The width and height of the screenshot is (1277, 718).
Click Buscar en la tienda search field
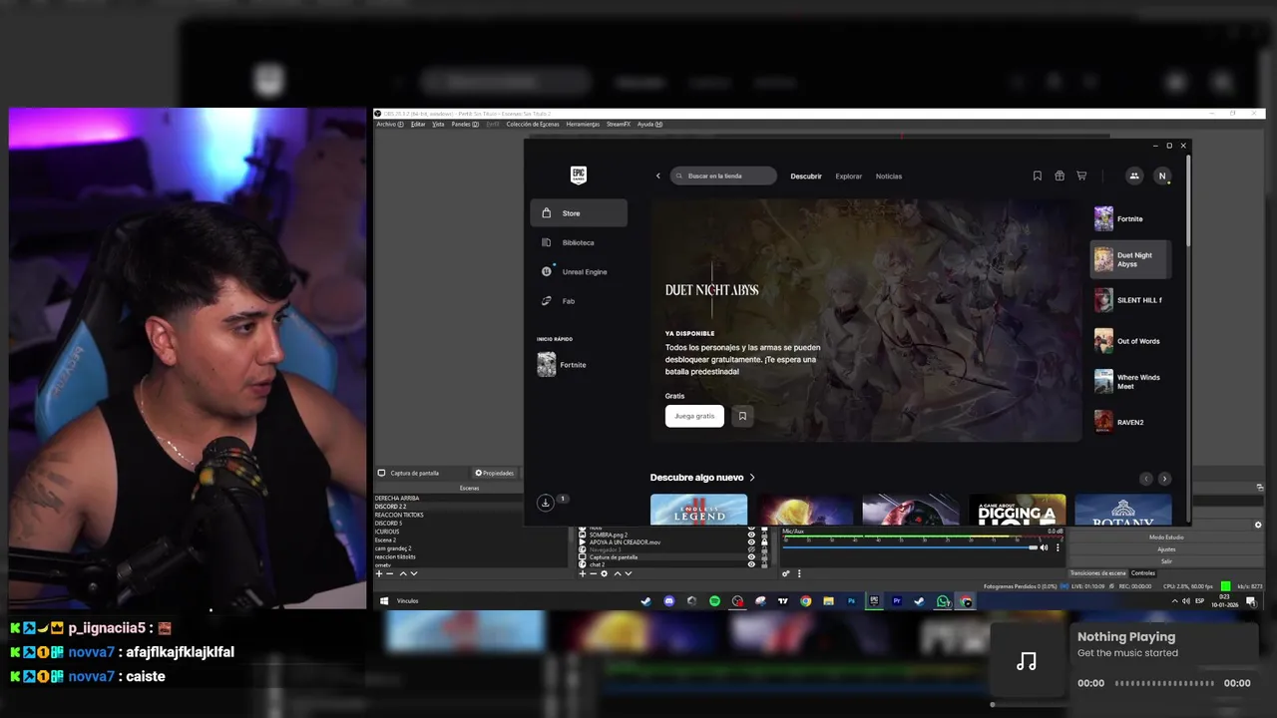pyautogui.click(x=723, y=176)
